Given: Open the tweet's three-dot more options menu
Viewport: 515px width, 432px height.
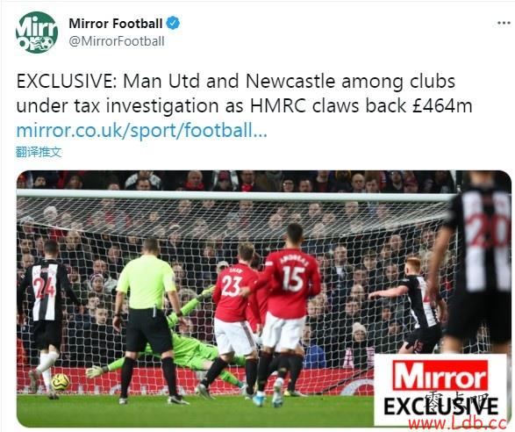Looking at the screenshot, I should click(x=504, y=23).
